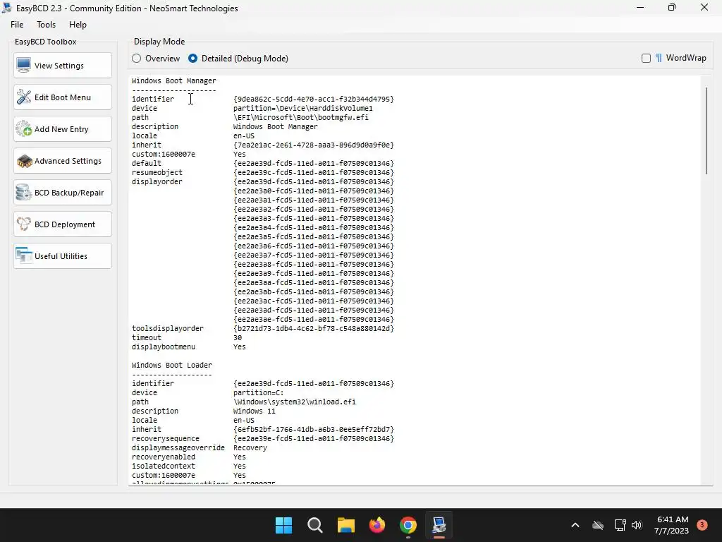The height and width of the screenshot is (542, 722).
Task: Open the File menu
Action: coord(17,25)
